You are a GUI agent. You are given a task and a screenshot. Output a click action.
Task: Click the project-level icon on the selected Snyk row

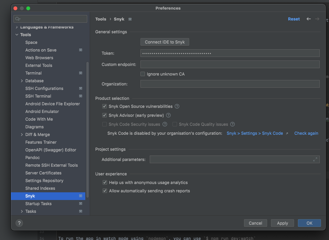80,196
